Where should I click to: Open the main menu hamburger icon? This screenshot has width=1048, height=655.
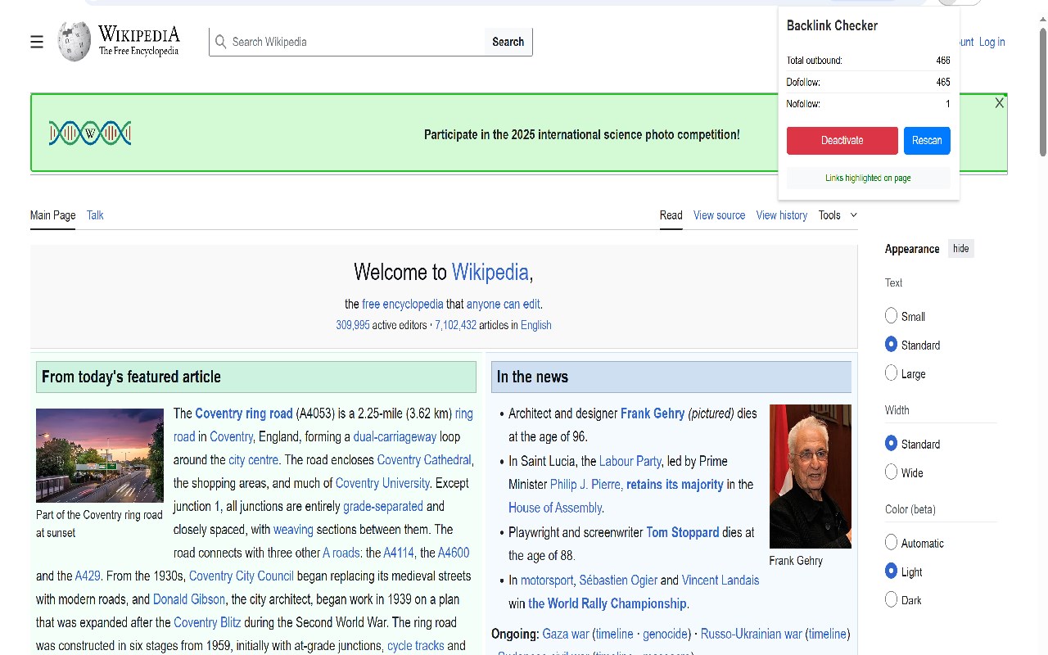37,42
